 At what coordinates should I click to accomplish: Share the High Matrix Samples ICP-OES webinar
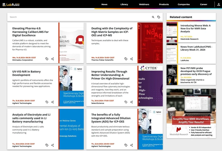pos(132,59)
